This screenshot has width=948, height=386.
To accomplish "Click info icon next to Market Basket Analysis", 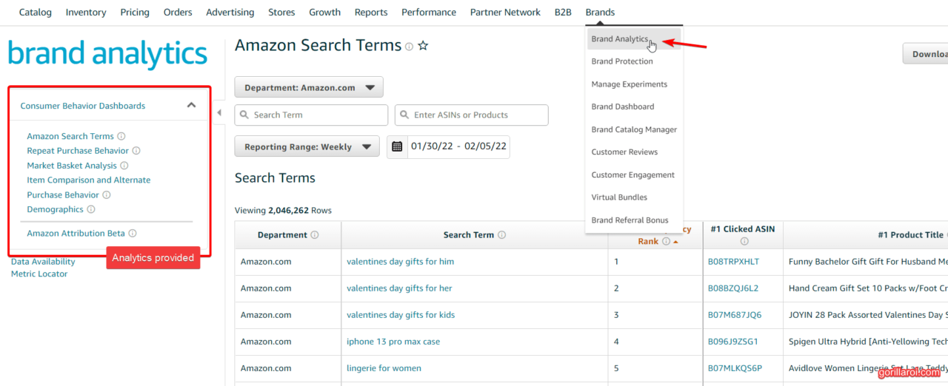I will 124,166.
